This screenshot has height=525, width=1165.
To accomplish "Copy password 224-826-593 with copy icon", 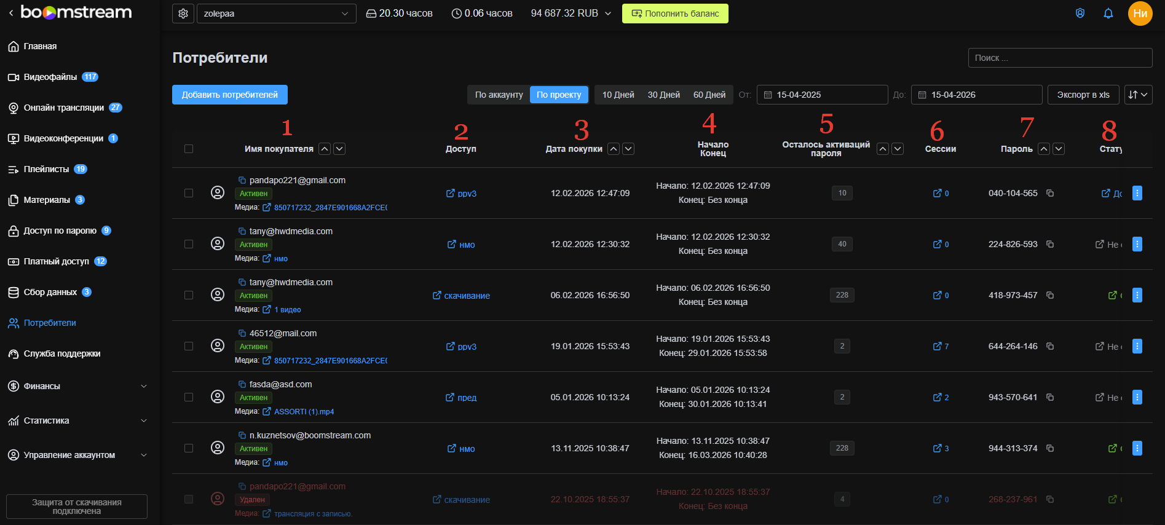I will coord(1050,244).
